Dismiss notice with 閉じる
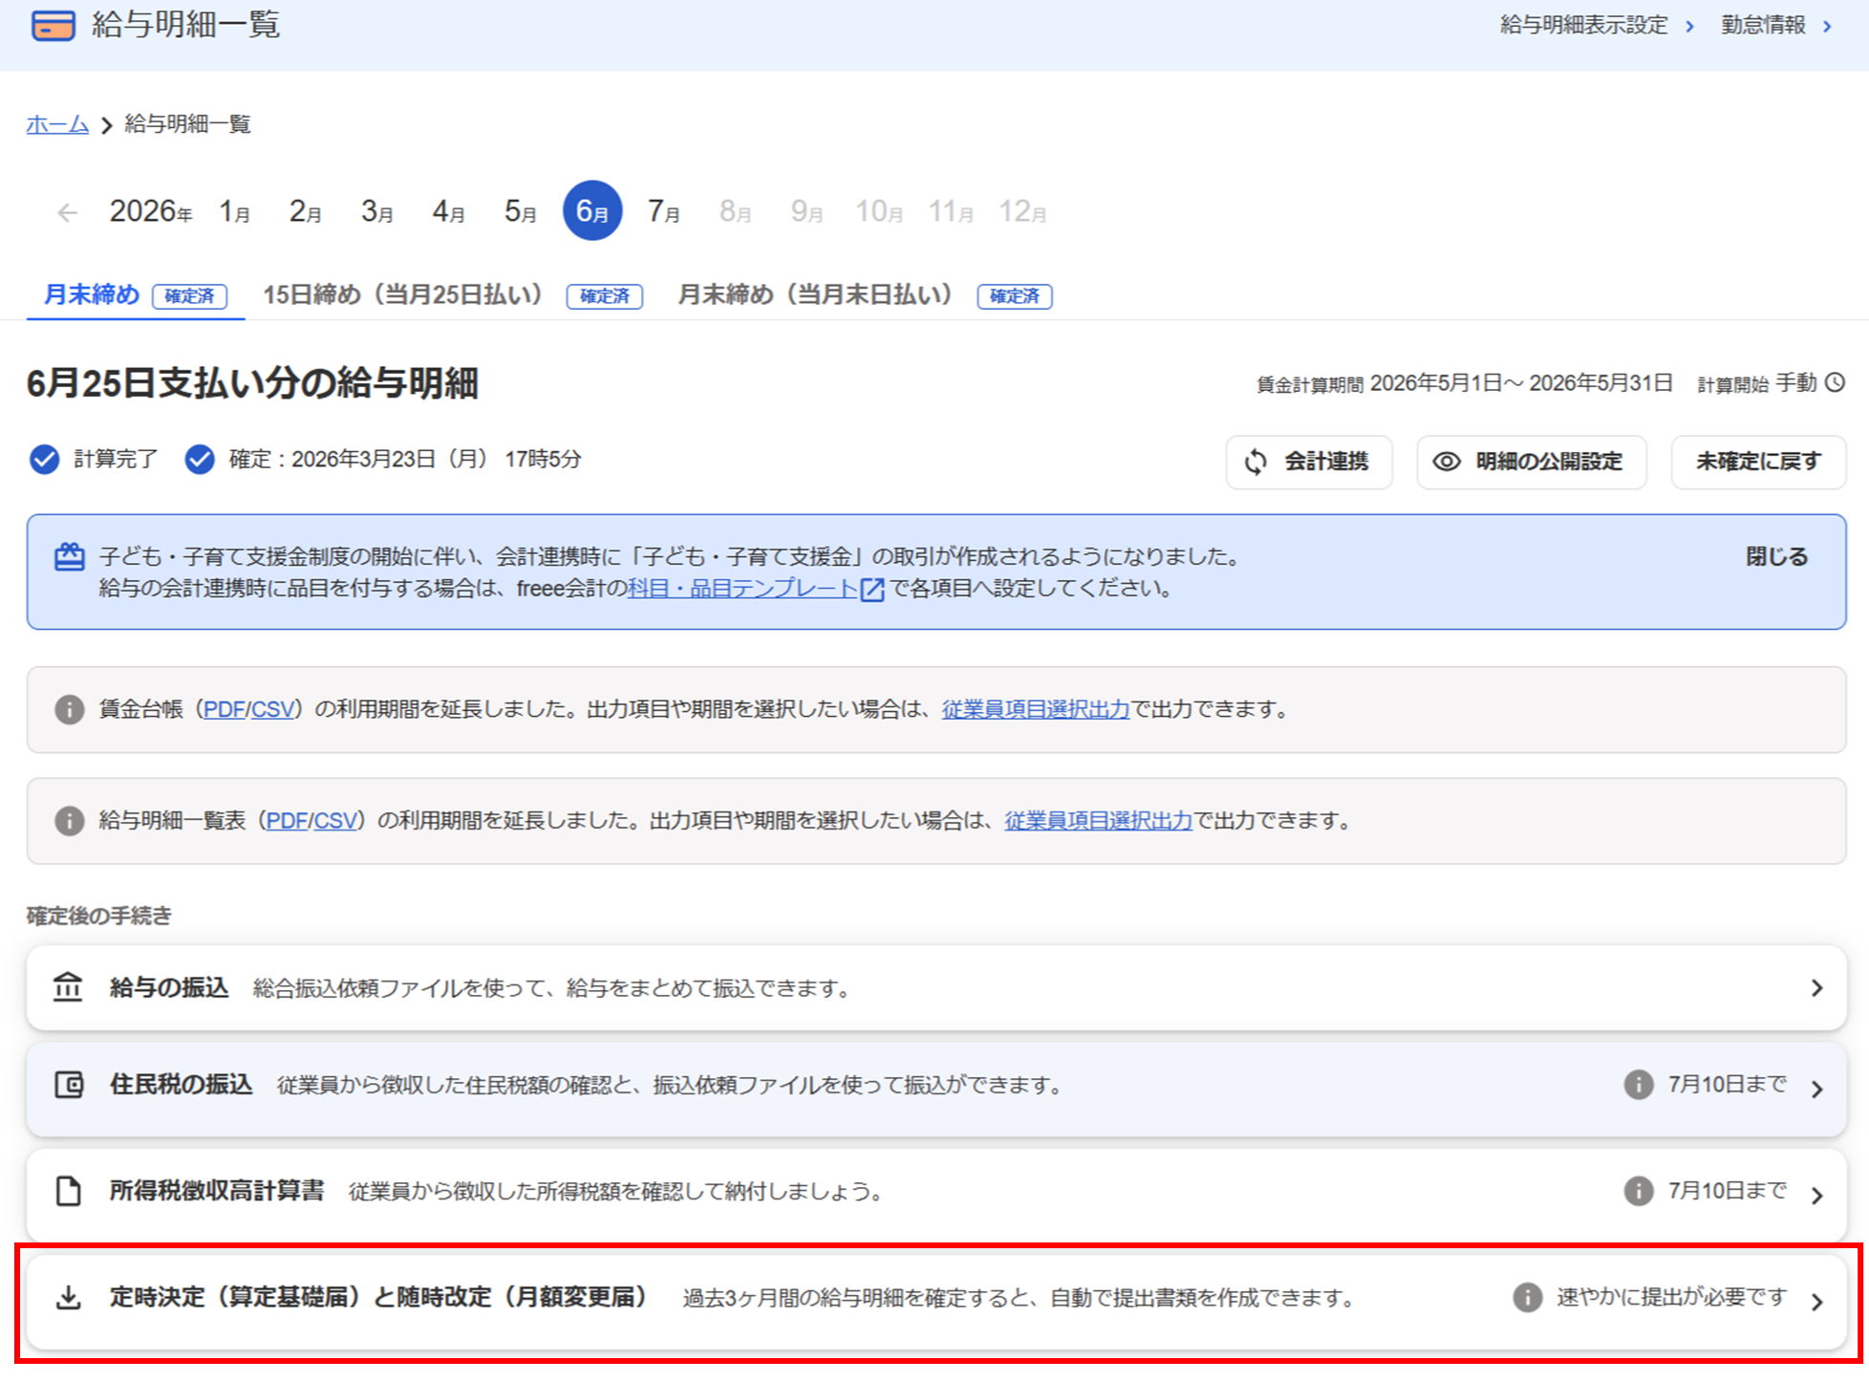 (1776, 557)
